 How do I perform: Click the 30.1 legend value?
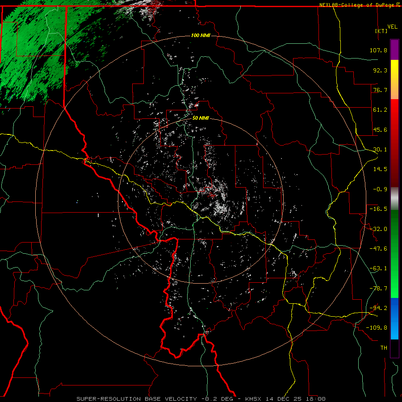click(x=380, y=150)
